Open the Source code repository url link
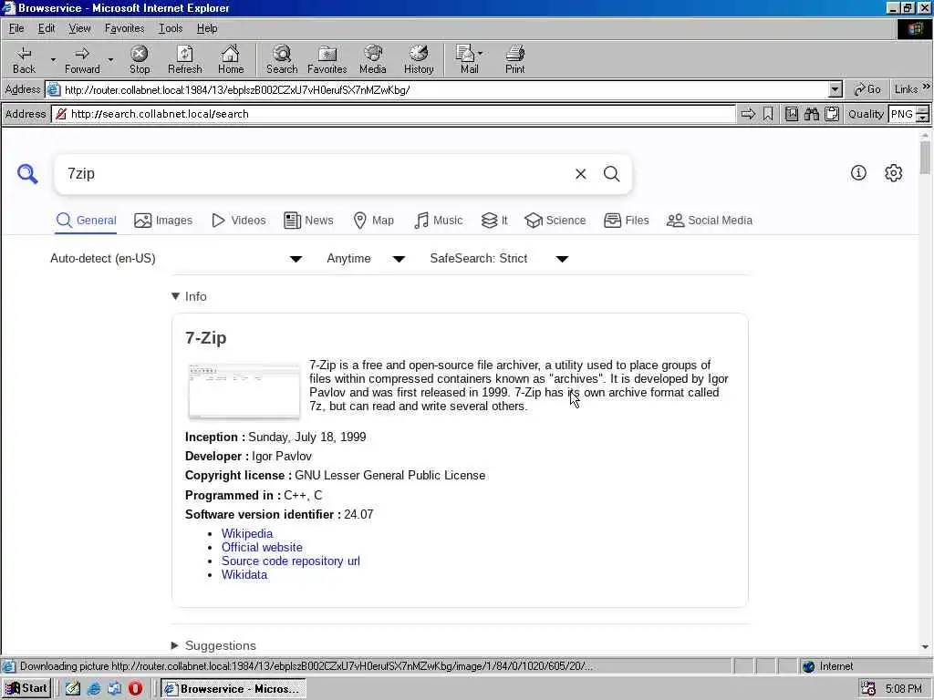934x700 pixels. click(x=291, y=561)
